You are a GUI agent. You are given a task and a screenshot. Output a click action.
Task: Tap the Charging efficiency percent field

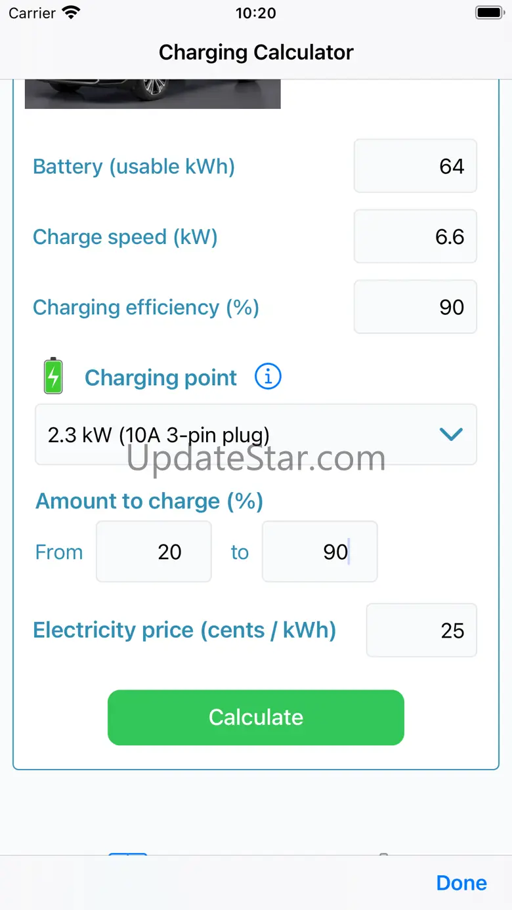pos(415,307)
